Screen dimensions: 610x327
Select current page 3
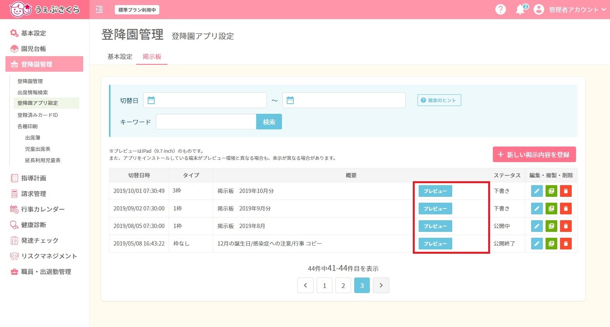point(362,285)
